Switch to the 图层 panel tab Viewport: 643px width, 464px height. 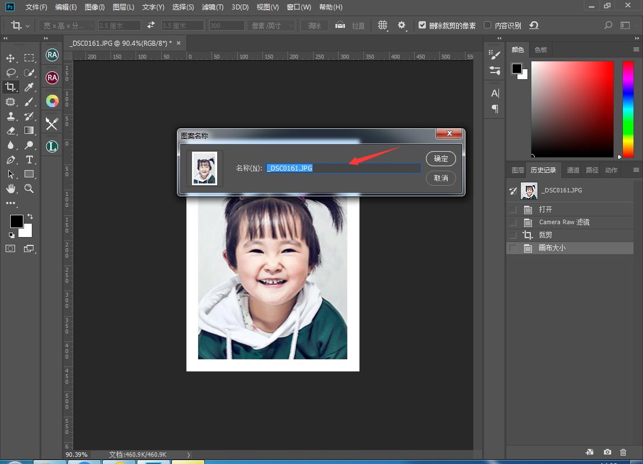[x=517, y=170]
